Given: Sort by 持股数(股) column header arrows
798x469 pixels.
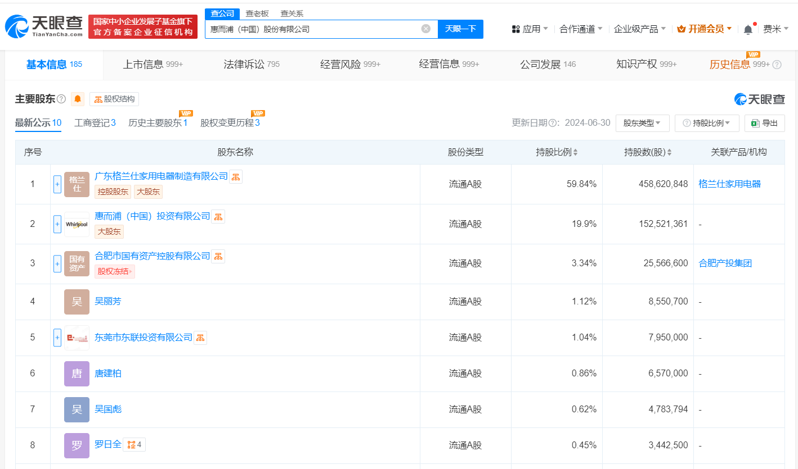Looking at the screenshot, I should pos(669,152).
